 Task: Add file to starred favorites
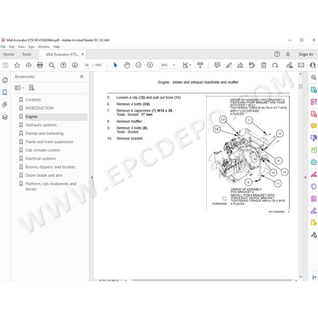17,65
